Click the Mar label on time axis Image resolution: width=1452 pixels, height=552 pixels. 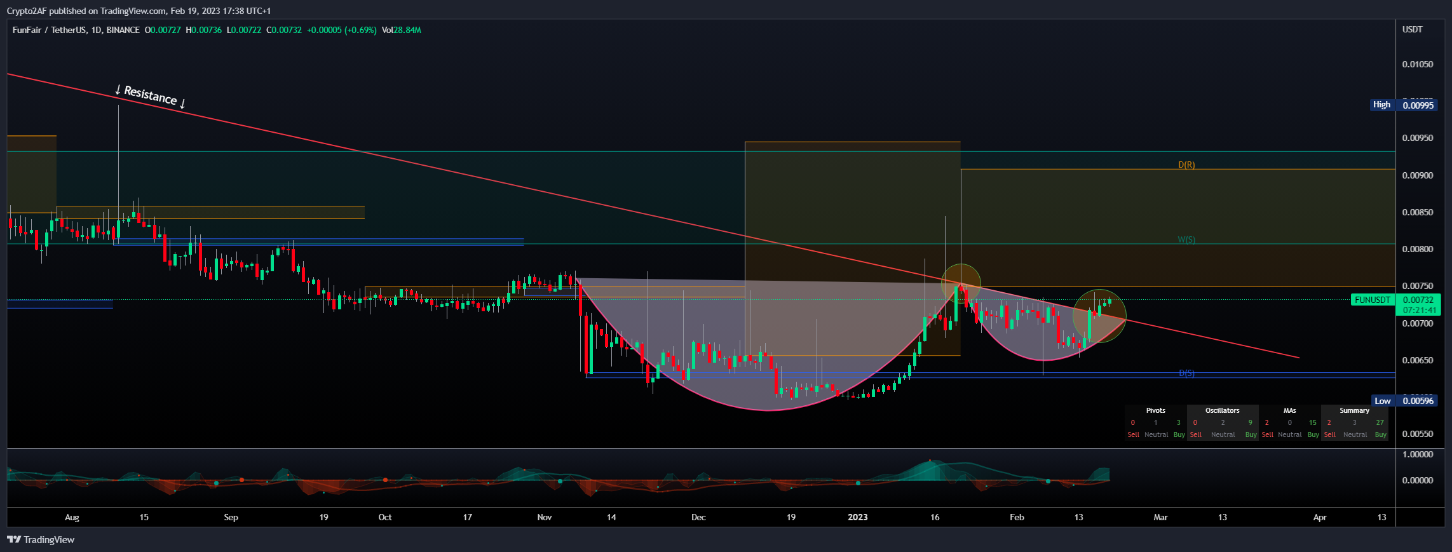tap(1160, 517)
